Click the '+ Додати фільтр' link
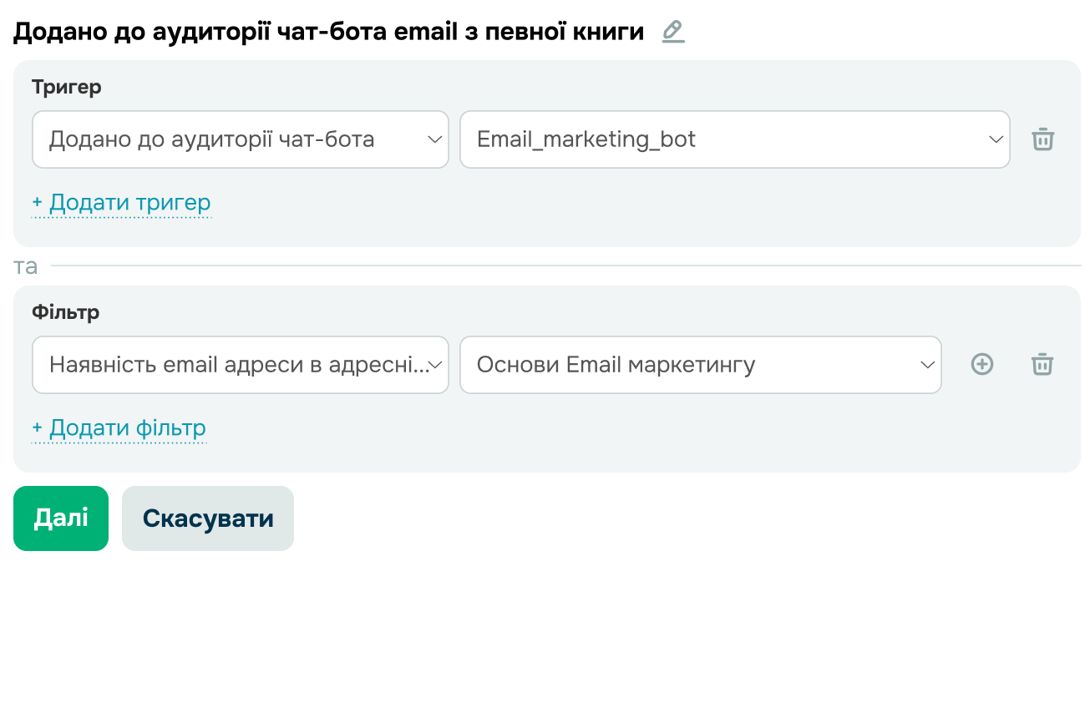This screenshot has height=708, width=1090. 119,428
